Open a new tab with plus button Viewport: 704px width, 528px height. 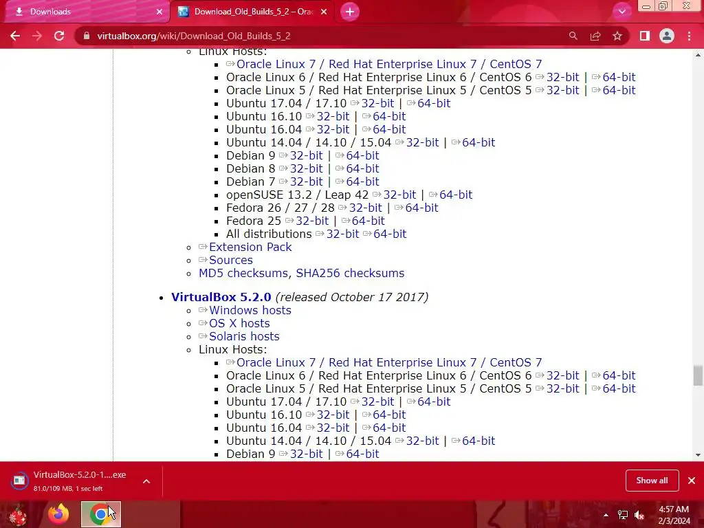point(350,12)
